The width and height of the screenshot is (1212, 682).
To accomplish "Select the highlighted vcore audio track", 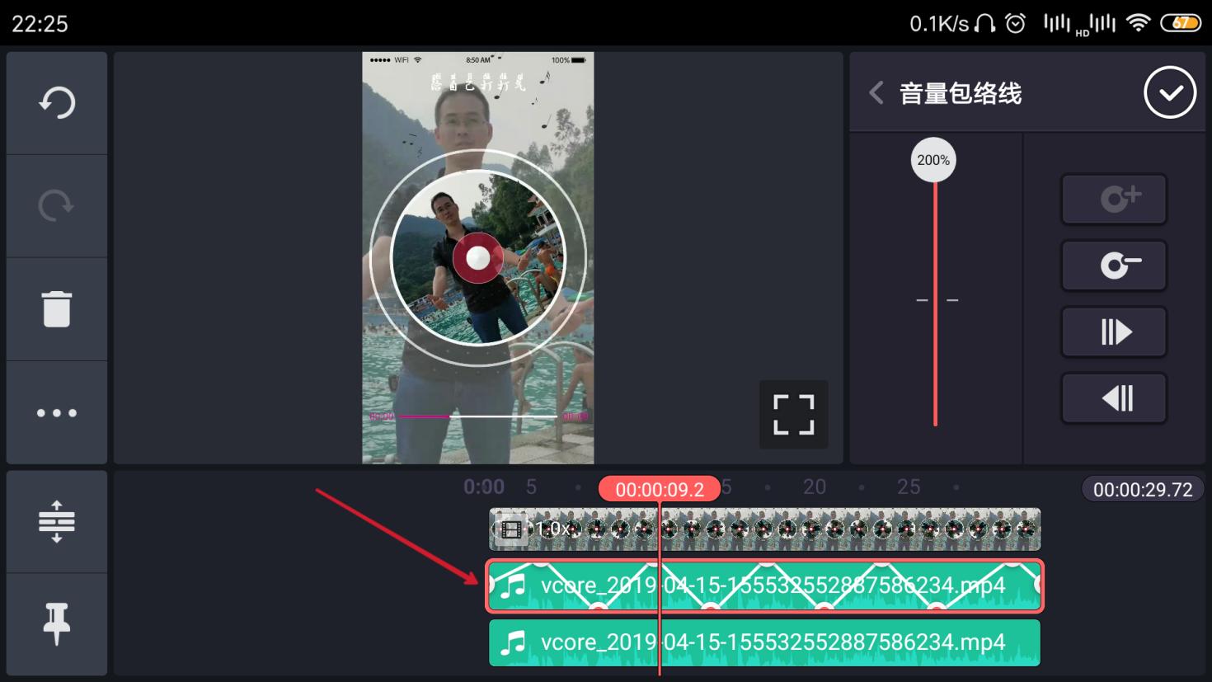I will pos(764,586).
